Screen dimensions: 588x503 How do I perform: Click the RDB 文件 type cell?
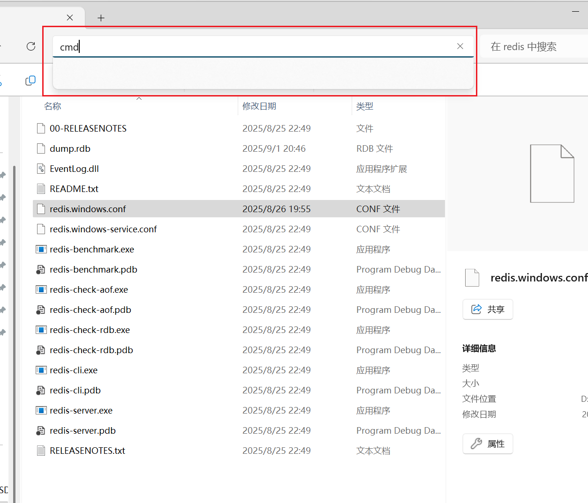point(375,148)
